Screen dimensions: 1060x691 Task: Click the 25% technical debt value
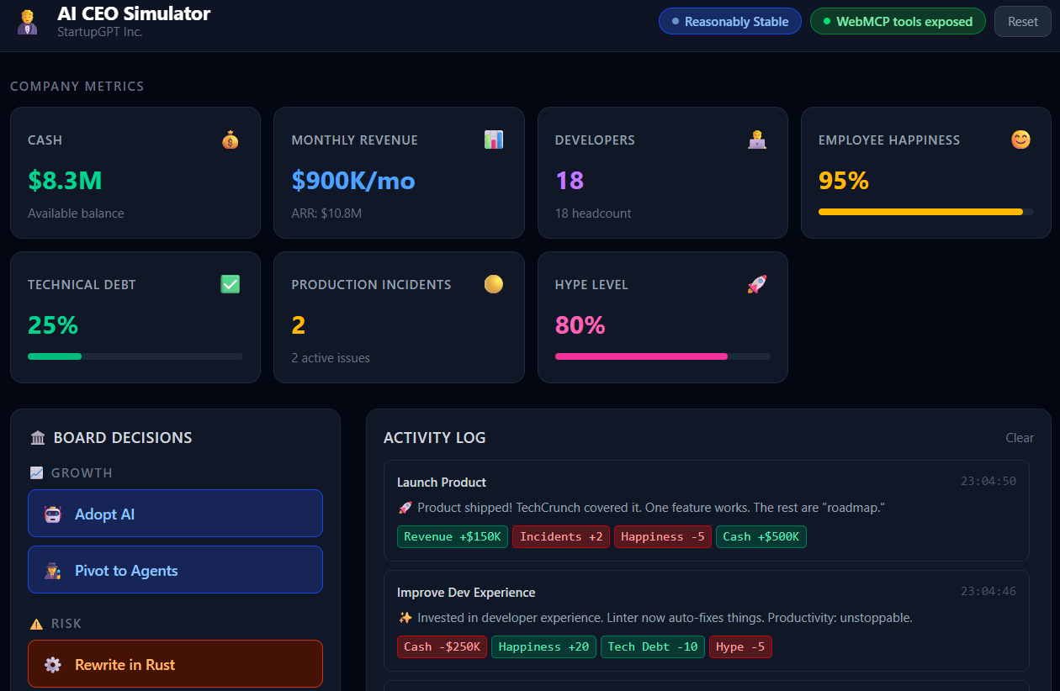(53, 324)
